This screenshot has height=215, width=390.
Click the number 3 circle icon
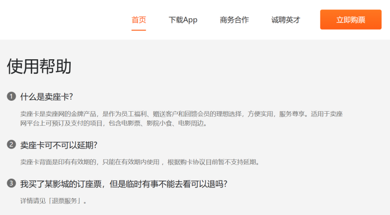coord(11,183)
